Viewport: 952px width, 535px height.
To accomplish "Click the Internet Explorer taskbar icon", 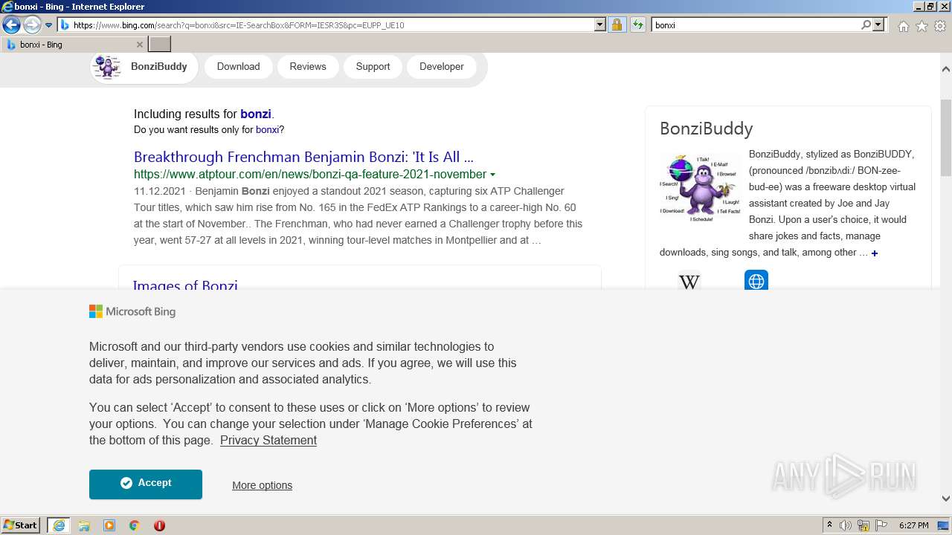I will (59, 525).
